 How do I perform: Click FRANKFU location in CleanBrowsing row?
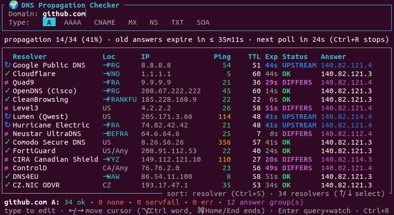(x=120, y=99)
